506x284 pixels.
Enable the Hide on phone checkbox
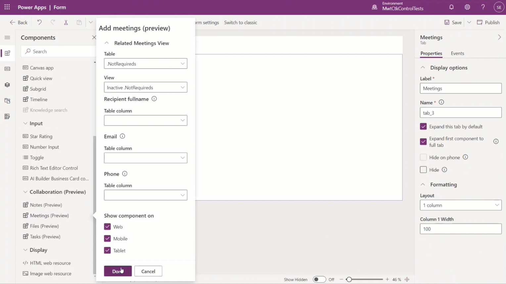[423, 157]
